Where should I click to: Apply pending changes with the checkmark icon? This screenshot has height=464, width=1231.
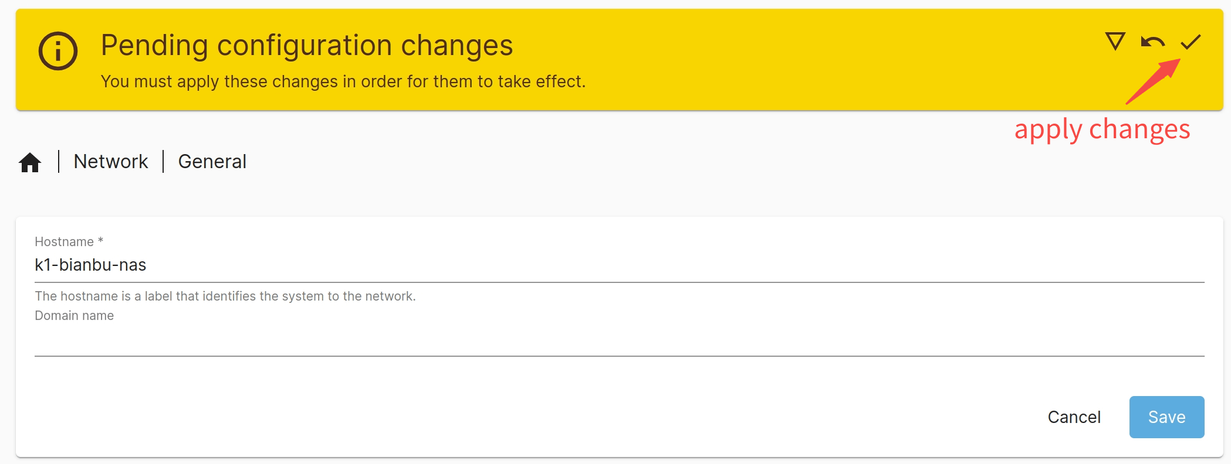pyautogui.click(x=1191, y=42)
